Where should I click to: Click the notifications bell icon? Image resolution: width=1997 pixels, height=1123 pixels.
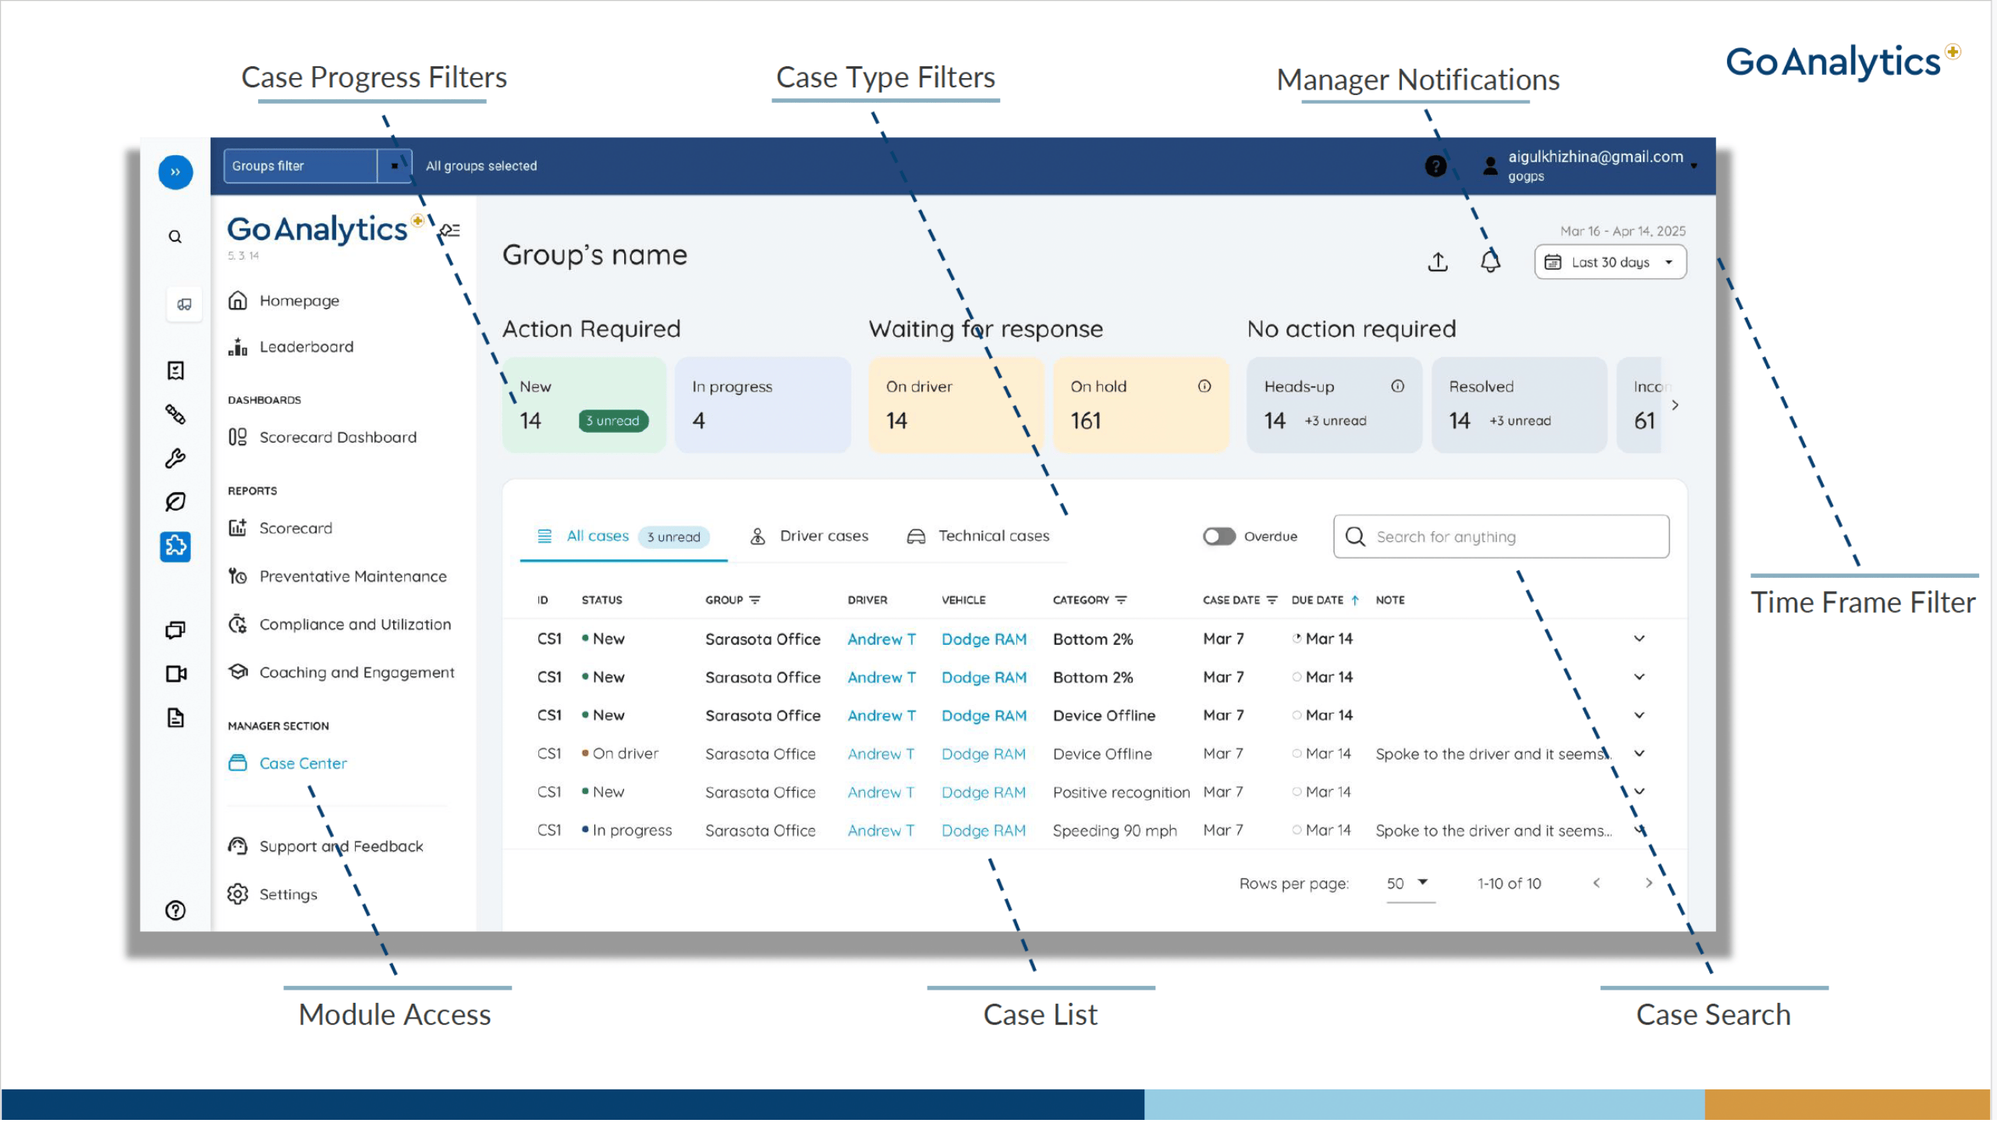tap(1489, 261)
